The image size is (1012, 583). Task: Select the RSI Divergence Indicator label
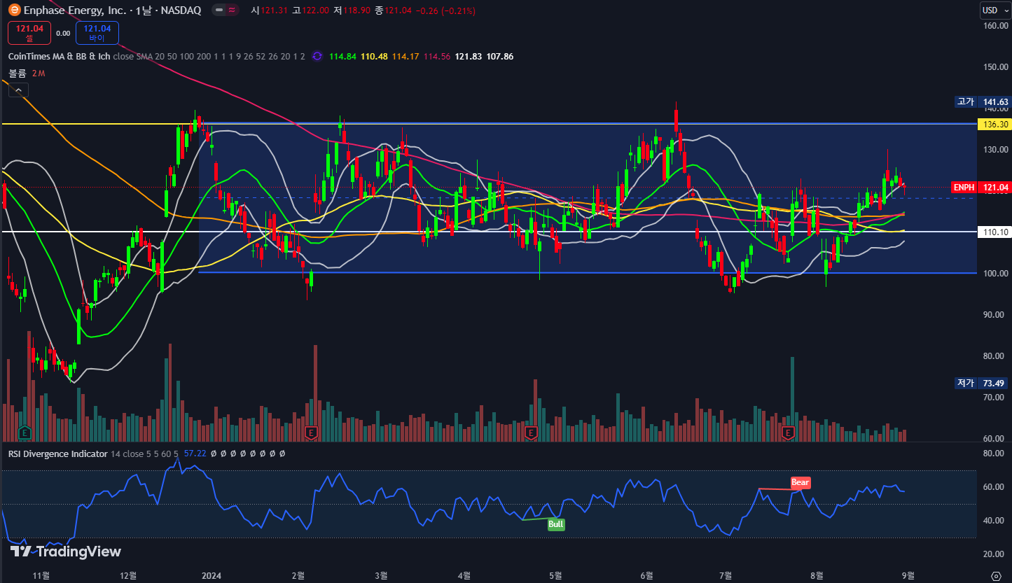coord(58,454)
